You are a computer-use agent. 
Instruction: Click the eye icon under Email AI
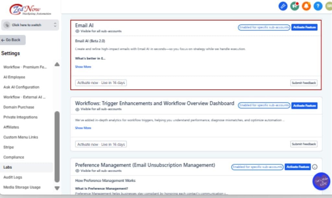pos(77,31)
